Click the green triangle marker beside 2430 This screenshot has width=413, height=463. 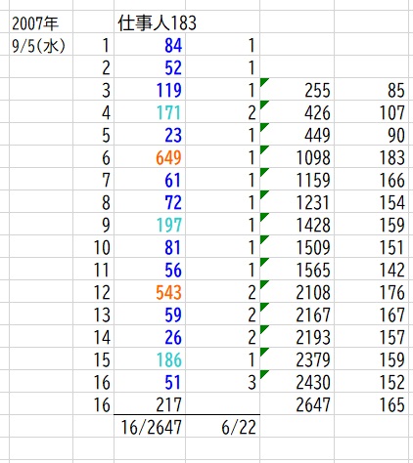[x=264, y=374]
